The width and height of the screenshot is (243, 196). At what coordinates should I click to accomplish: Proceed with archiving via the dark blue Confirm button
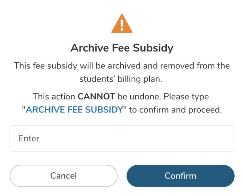tap(180, 176)
